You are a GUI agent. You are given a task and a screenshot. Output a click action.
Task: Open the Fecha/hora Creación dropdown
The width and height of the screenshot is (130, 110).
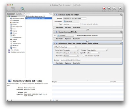click(x=71, y=50)
